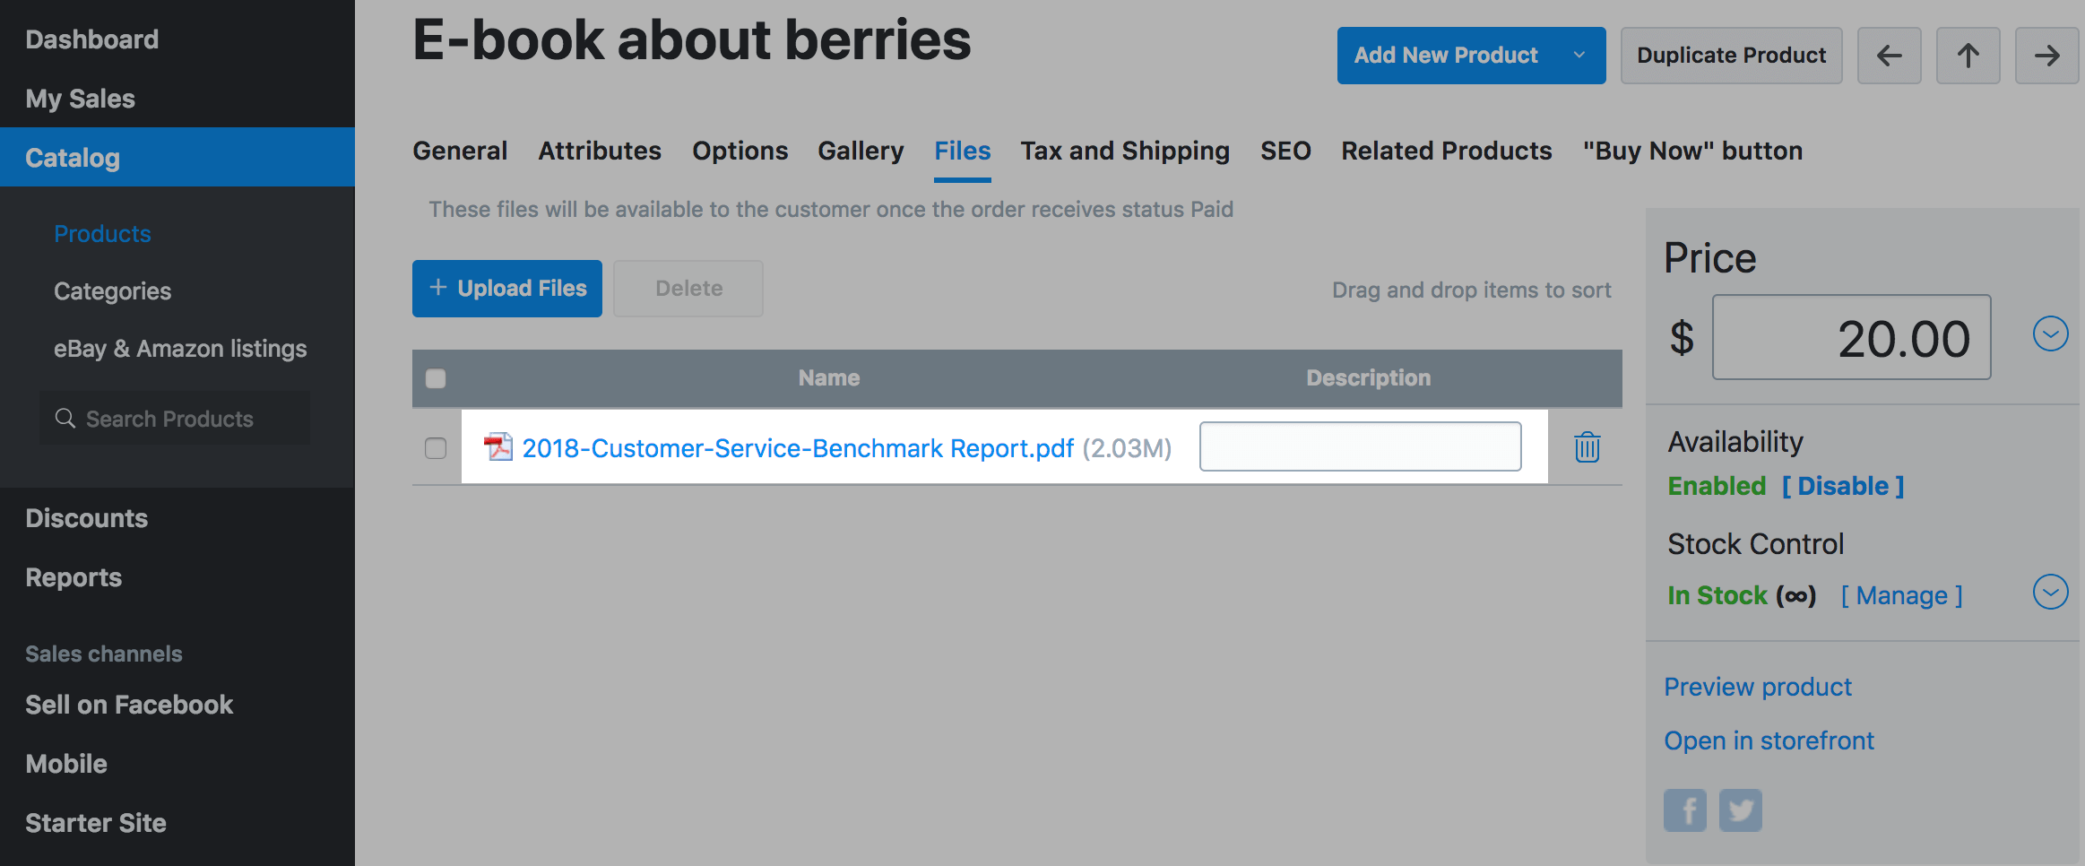Viewport: 2085px width, 866px height.
Task: Click Disable under Availability
Action: point(1843,486)
